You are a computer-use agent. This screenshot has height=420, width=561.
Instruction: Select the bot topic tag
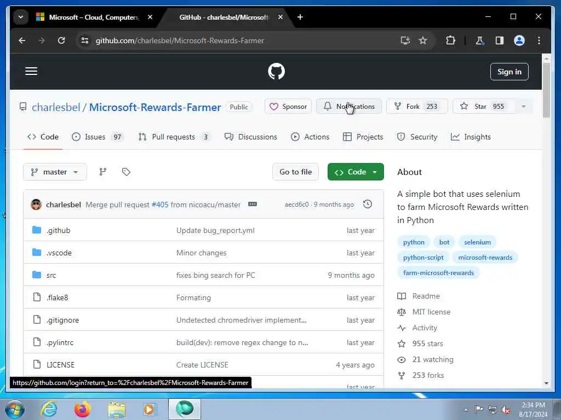point(444,242)
